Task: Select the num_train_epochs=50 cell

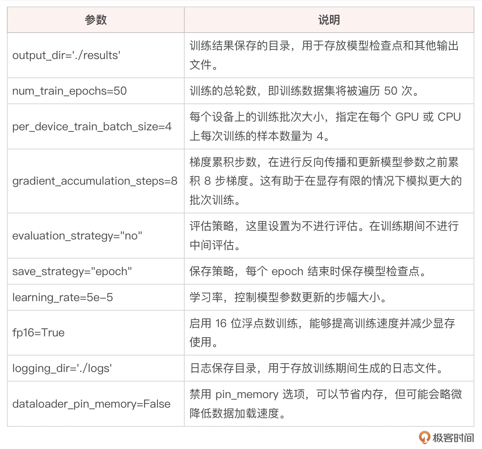Action: click(x=69, y=91)
